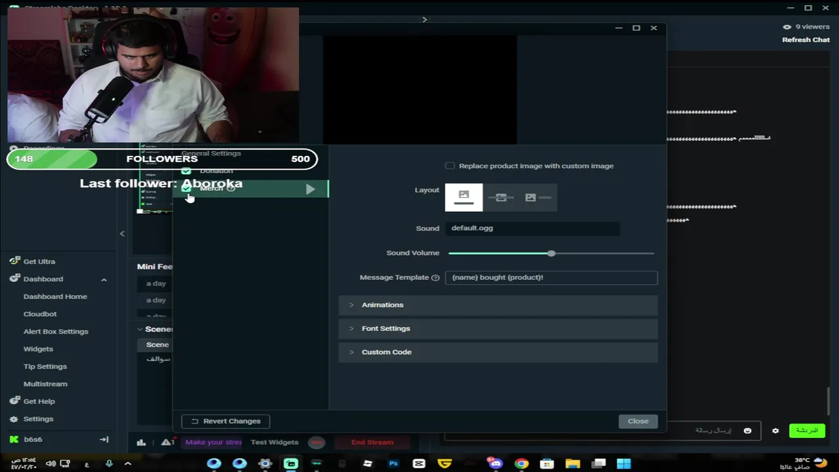Viewport: 839px width, 472px height.
Task: Click the Streamlabs icon in the taskbar
Action: click(x=290, y=463)
